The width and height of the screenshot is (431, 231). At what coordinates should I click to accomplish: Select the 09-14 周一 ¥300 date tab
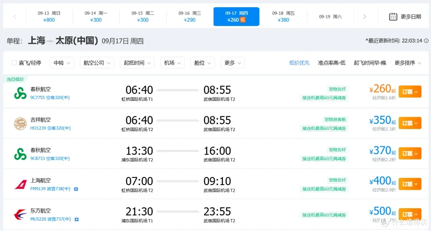[x=96, y=16]
